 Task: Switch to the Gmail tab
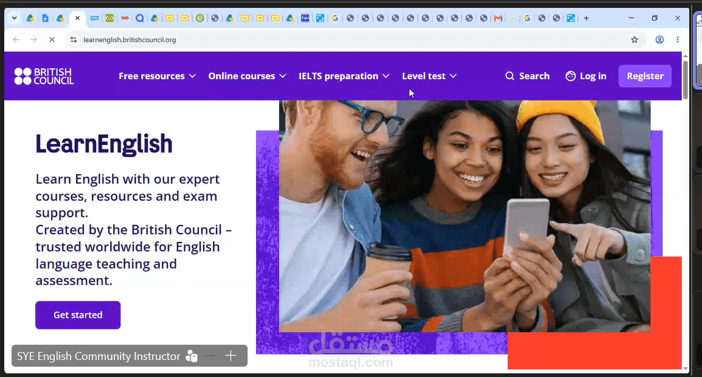498,18
